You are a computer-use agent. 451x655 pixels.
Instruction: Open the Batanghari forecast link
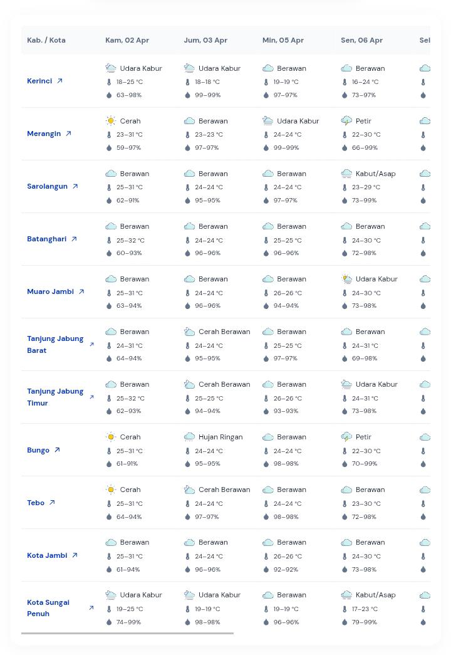tap(46, 239)
